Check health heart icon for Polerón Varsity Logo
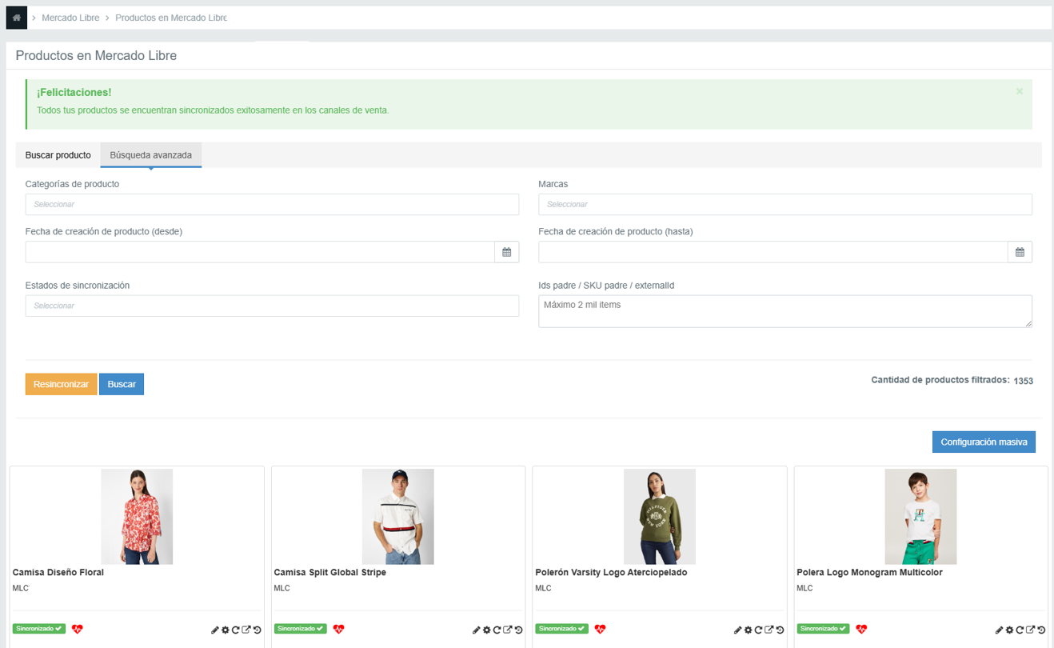Image resolution: width=1054 pixels, height=648 pixels. click(600, 629)
